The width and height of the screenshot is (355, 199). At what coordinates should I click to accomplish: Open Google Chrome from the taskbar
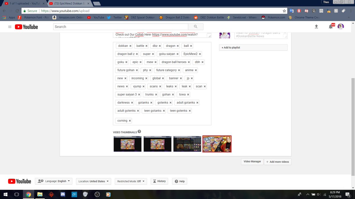28,194
